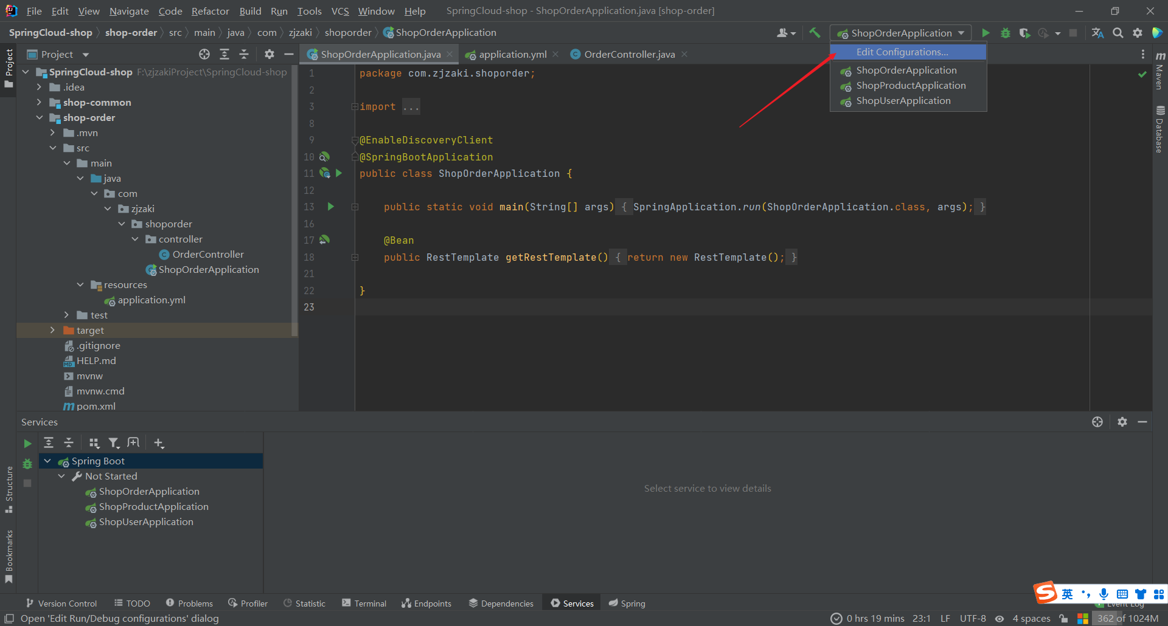Open the Project view mode dropdown

(x=86, y=54)
